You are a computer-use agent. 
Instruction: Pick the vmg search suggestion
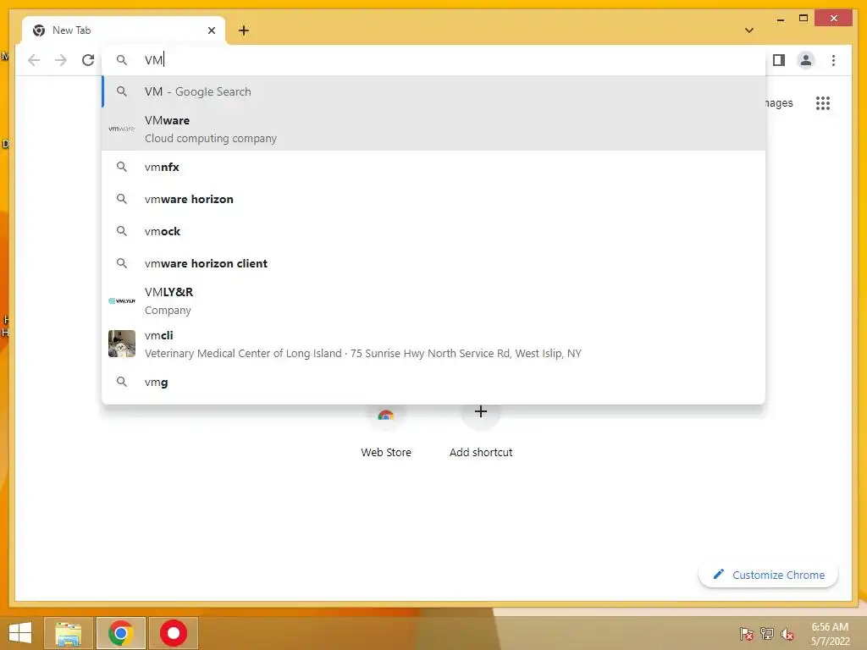coord(433,382)
